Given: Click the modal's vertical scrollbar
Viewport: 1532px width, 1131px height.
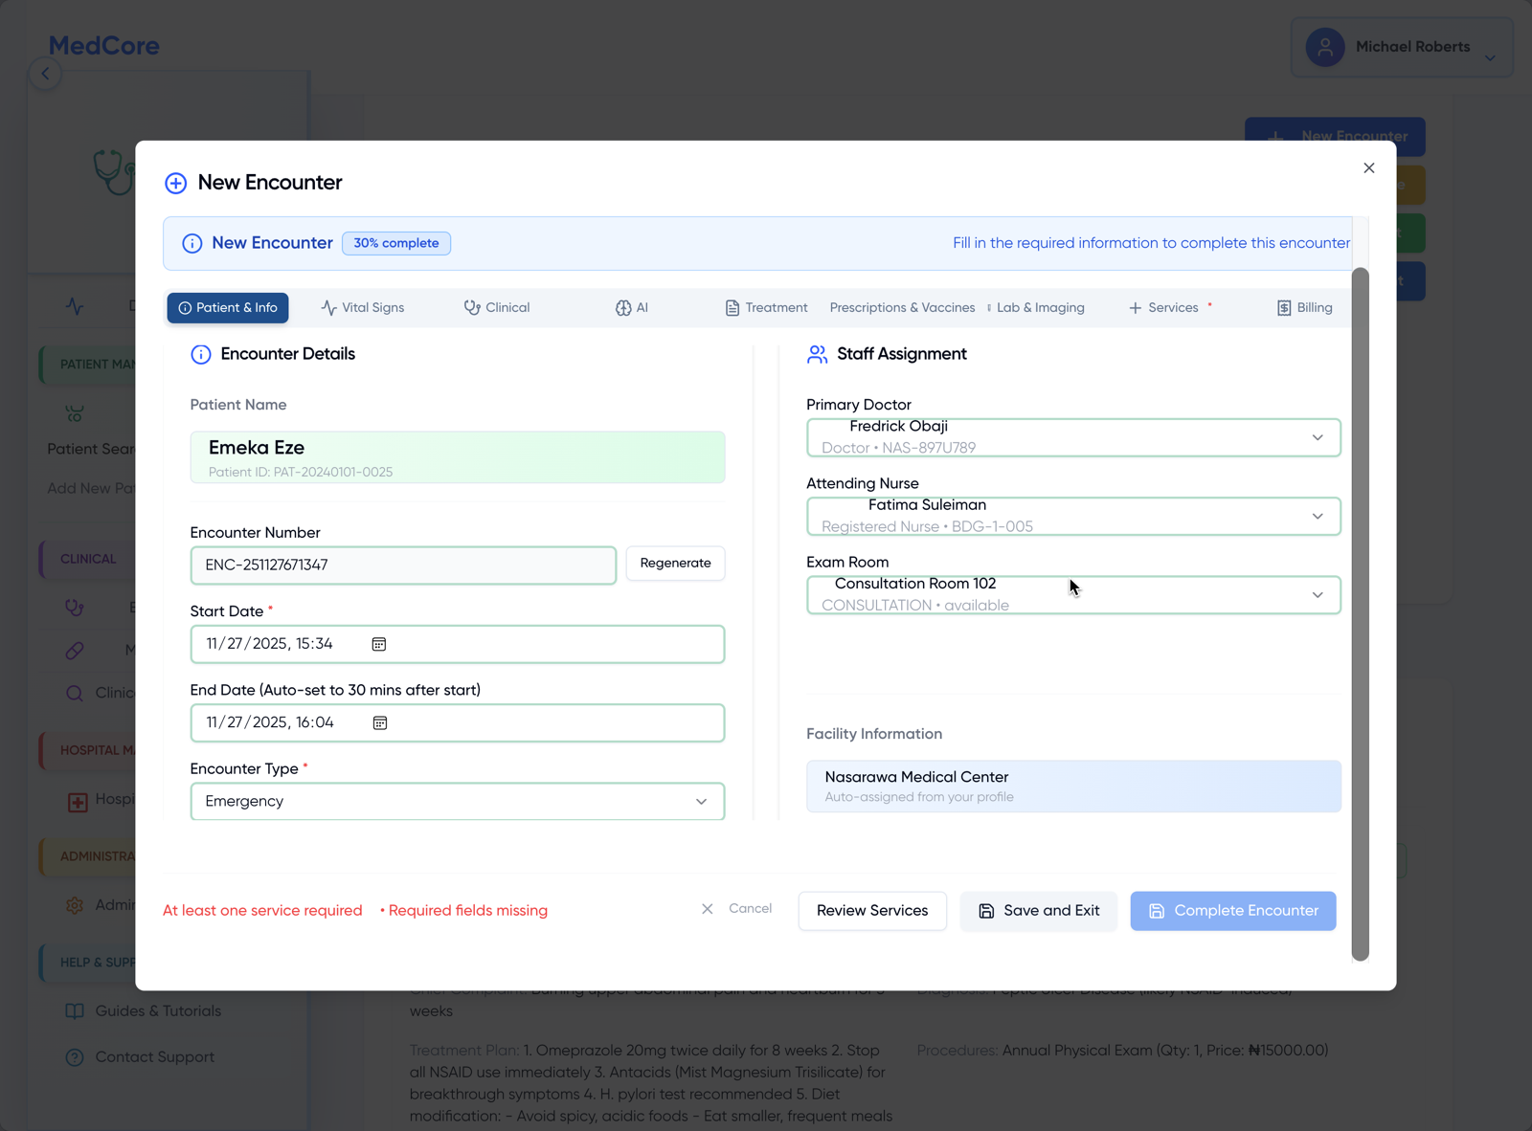Looking at the screenshot, I should 1360,612.
